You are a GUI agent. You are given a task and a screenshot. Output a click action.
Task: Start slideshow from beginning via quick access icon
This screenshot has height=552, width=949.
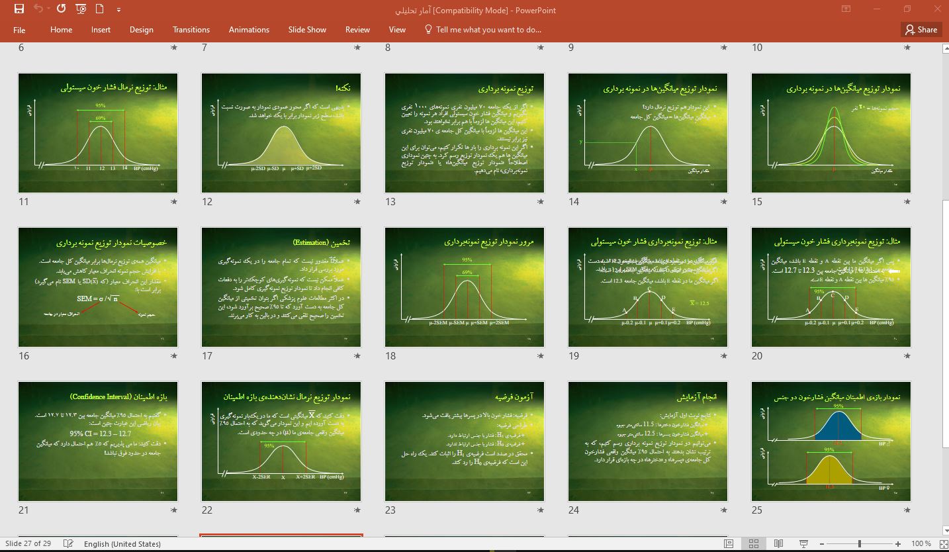[81, 9]
